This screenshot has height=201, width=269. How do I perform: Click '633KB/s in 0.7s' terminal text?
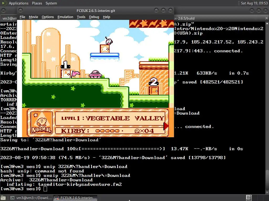pyautogui.click(x=223, y=73)
